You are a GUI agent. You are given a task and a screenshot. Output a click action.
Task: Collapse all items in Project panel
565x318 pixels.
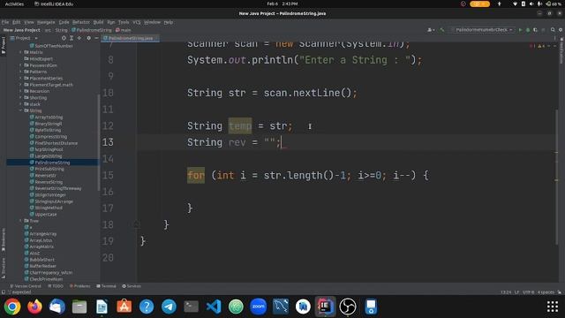(79, 38)
